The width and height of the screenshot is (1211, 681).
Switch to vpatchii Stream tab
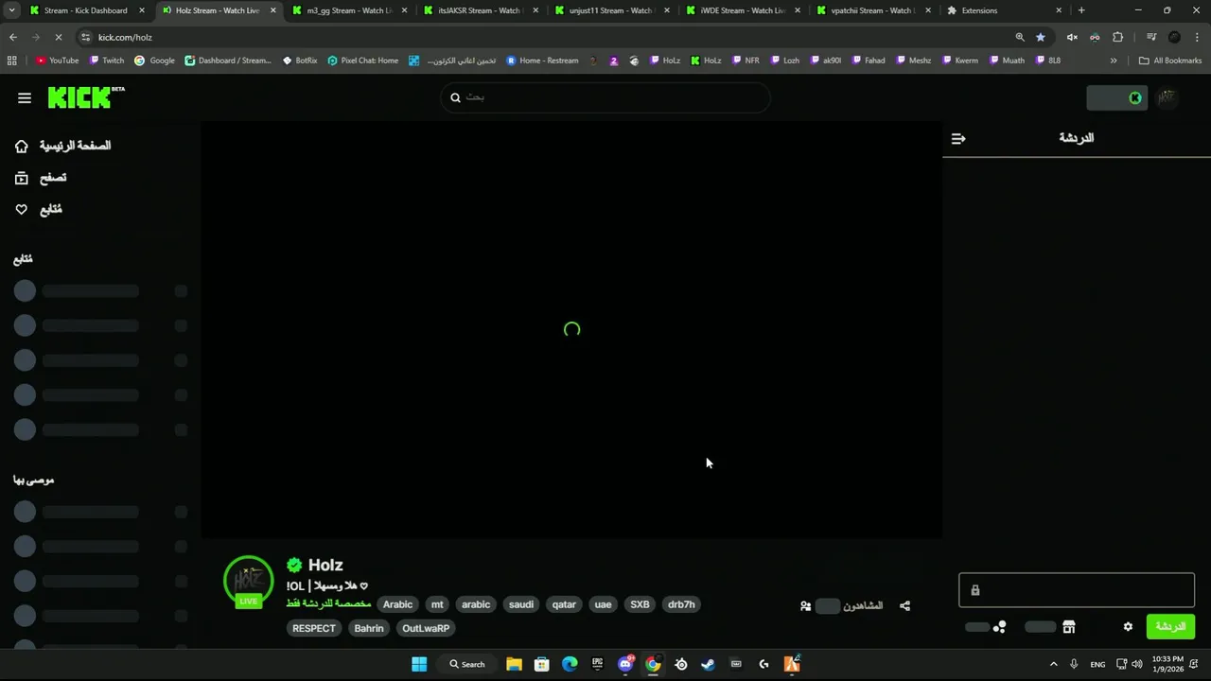pyautogui.click(x=873, y=10)
